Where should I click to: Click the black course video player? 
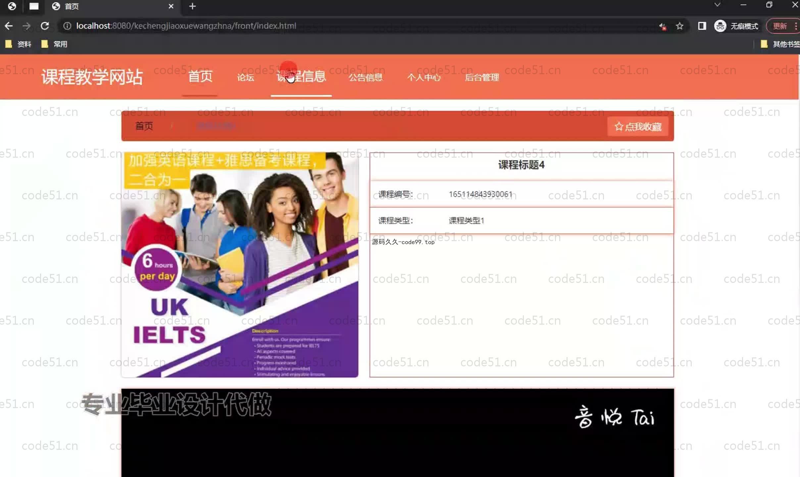click(x=397, y=433)
